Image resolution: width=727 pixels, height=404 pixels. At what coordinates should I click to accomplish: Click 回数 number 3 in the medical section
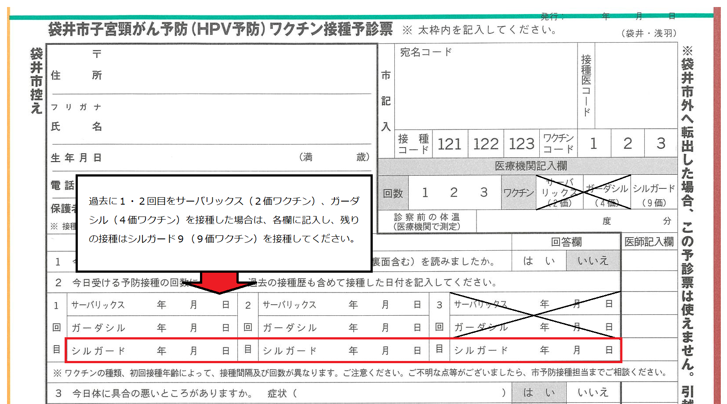[x=483, y=192]
